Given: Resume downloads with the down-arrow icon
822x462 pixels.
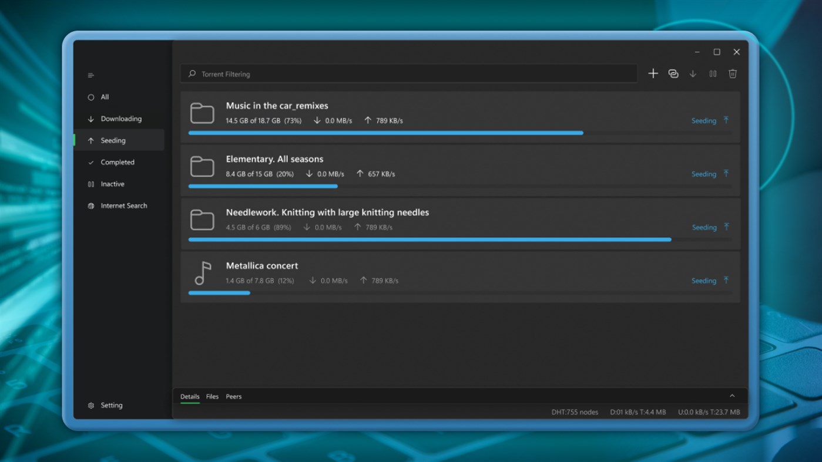Looking at the screenshot, I should (x=693, y=73).
